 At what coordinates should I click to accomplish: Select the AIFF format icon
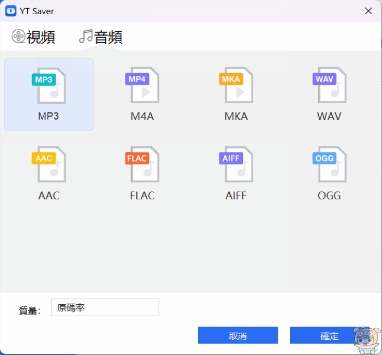236,164
